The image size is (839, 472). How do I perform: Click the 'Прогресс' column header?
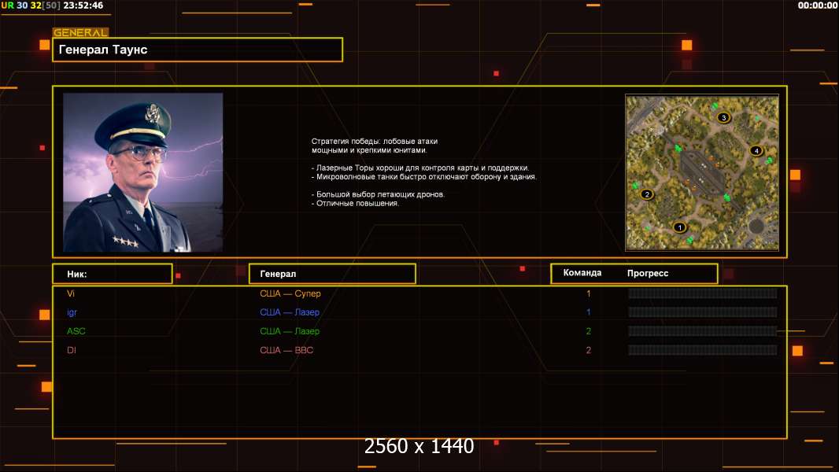click(648, 273)
